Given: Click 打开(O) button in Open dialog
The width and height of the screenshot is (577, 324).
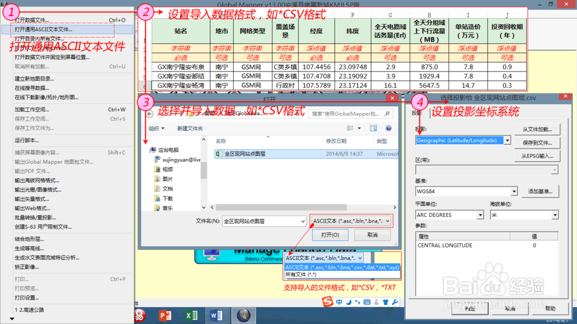Looking at the screenshot, I should (330, 235).
